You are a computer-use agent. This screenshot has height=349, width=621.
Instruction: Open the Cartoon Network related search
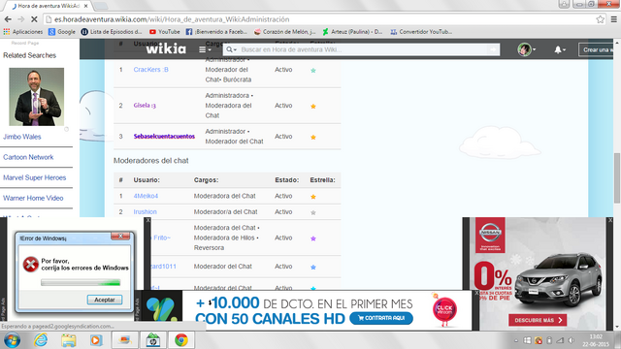[28, 157]
